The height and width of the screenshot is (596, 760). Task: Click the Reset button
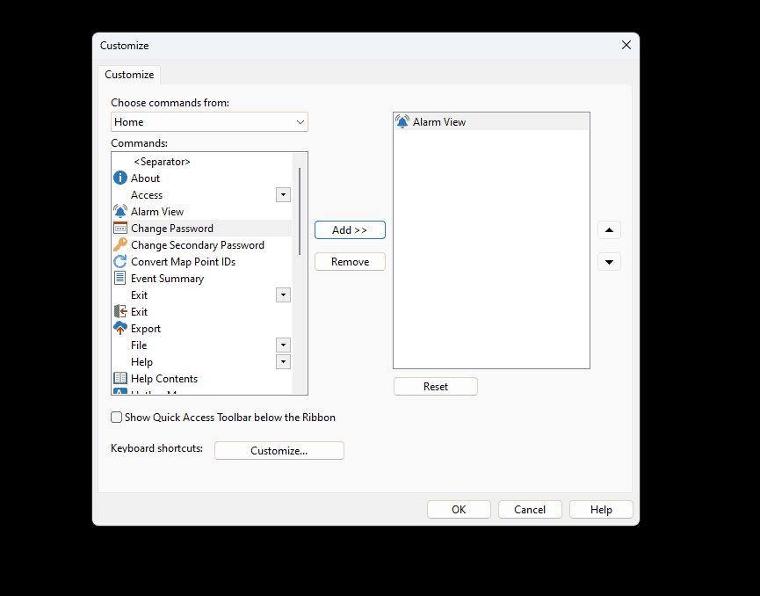(436, 387)
